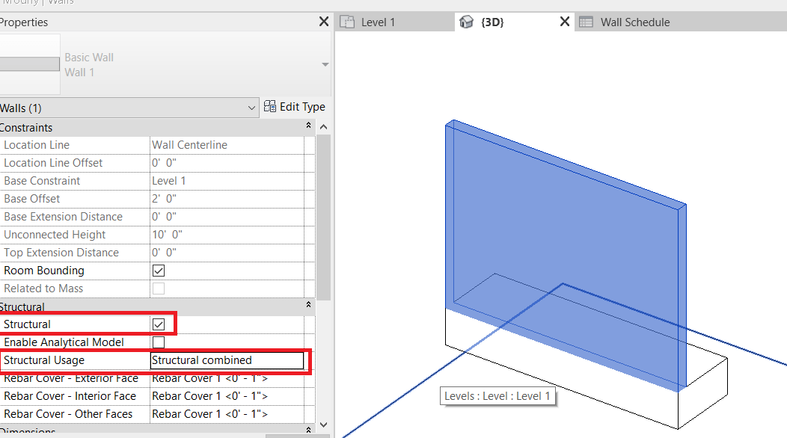The image size is (787, 438).
Task: Click the house icon on the {3D} tab
Action: [x=467, y=22]
